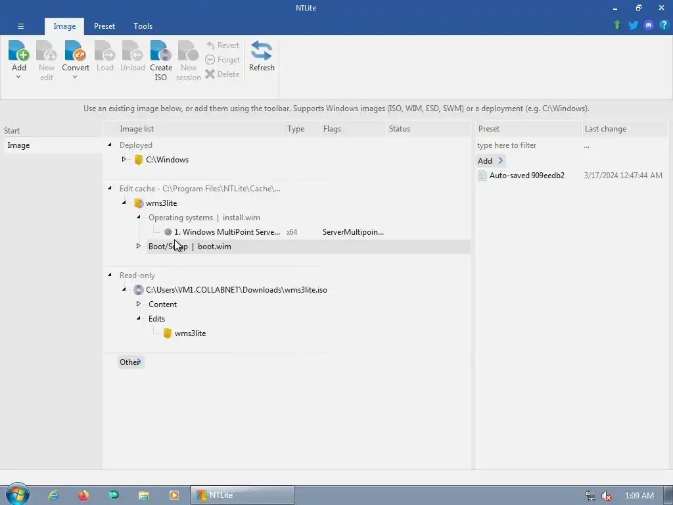
Task: Click the green update arrow icon
Action: coord(617,25)
